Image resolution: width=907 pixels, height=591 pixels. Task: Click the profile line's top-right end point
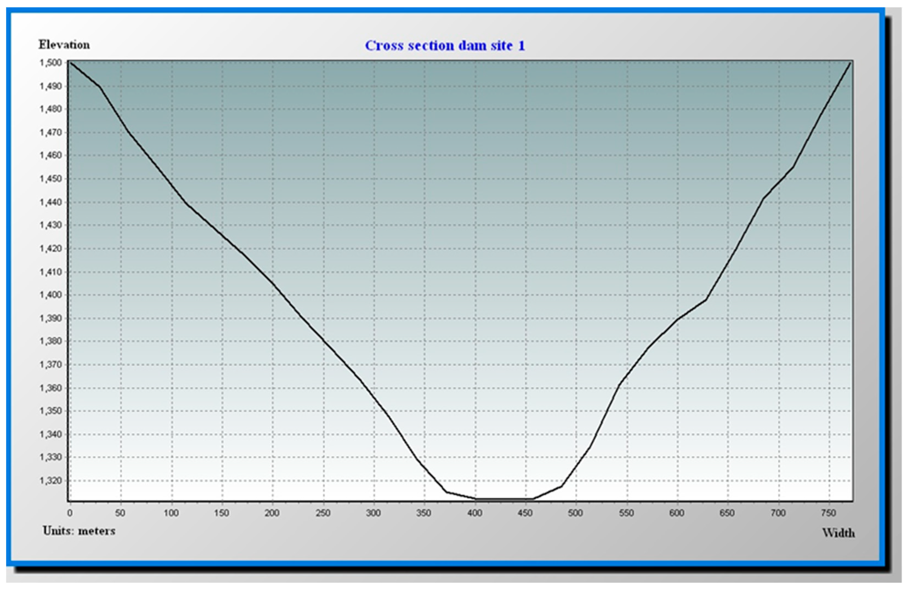850,63
